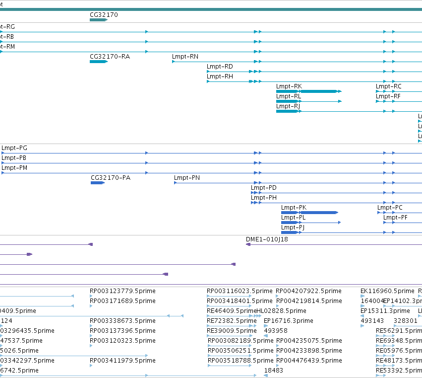Select EST RP003120323.5prime

[x=122, y=341]
